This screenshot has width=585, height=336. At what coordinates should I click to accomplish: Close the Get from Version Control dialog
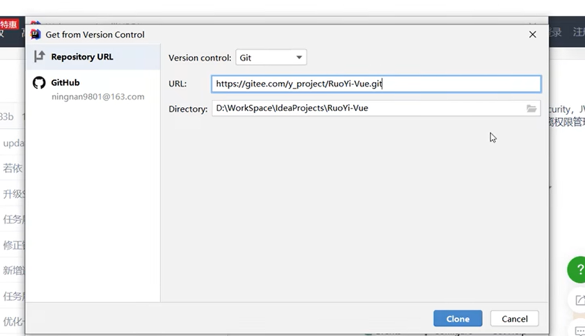[533, 34]
